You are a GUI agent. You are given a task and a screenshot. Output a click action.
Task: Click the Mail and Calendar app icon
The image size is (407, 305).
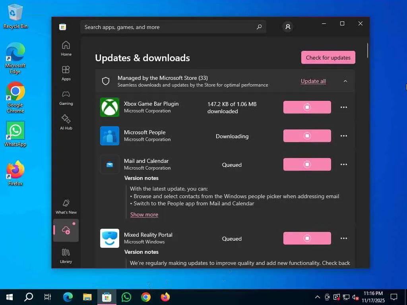click(110, 164)
